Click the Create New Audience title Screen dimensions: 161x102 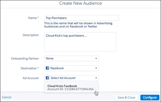[80, 3]
